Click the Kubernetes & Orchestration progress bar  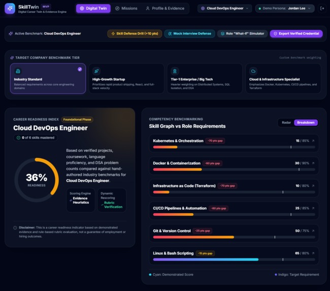[x=234, y=147]
